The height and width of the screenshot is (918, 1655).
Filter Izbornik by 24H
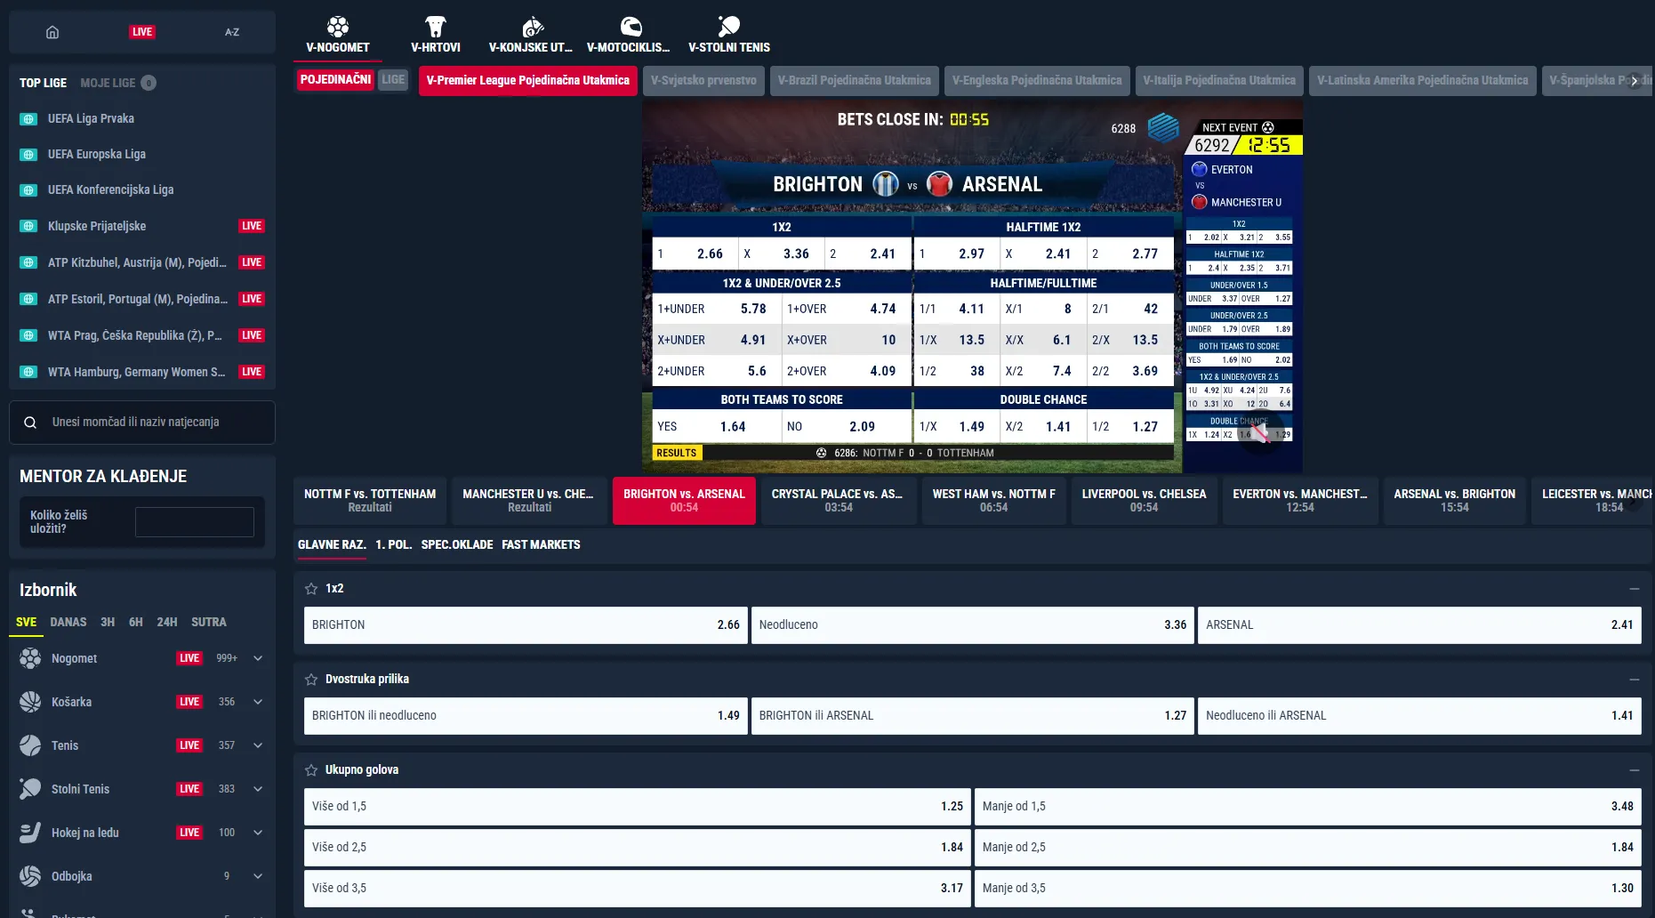(x=167, y=622)
